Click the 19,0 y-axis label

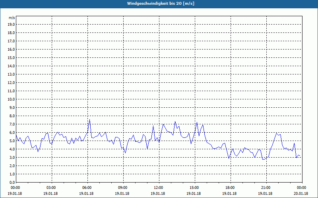[x=11, y=25]
